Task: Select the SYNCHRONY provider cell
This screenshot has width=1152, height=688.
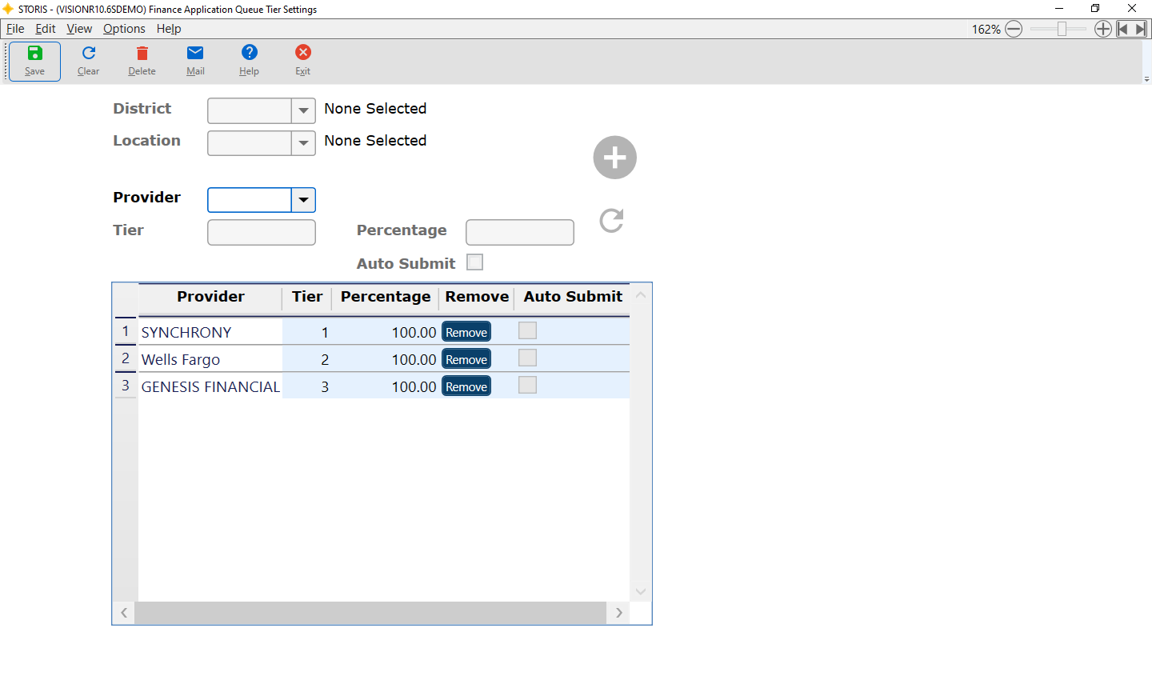Action: click(210, 332)
